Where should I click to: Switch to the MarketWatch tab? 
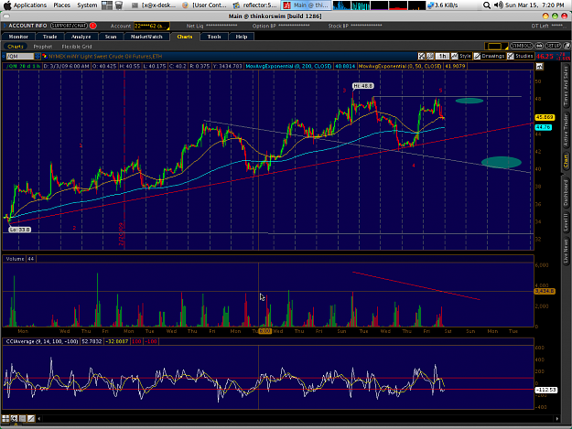click(146, 37)
